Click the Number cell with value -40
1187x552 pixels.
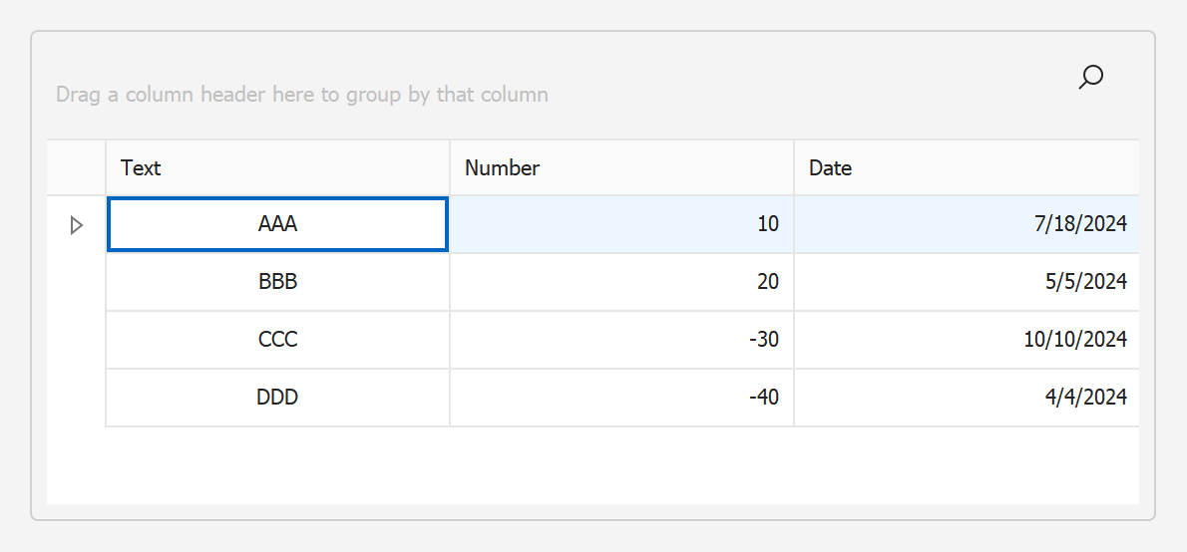[621, 398]
